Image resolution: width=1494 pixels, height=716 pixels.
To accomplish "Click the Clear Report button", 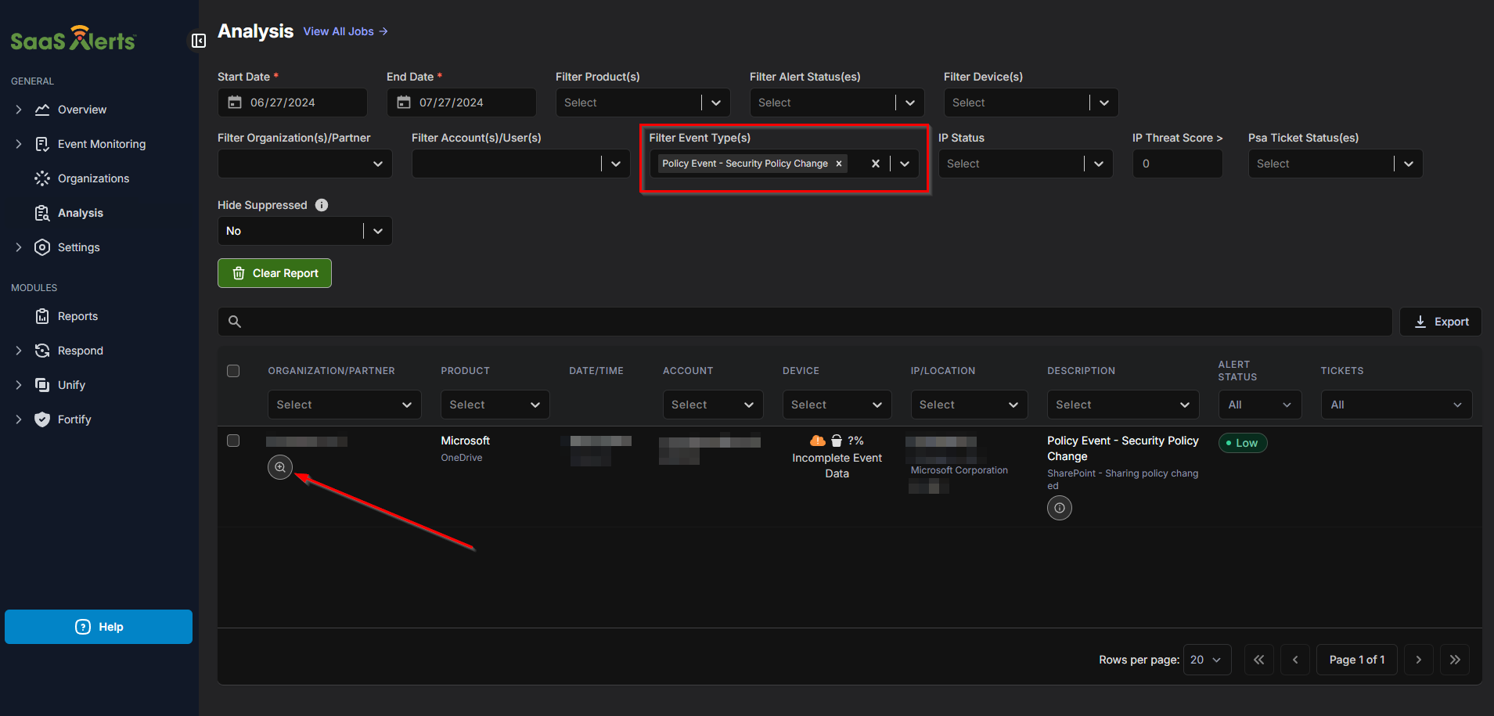I will (x=275, y=273).
